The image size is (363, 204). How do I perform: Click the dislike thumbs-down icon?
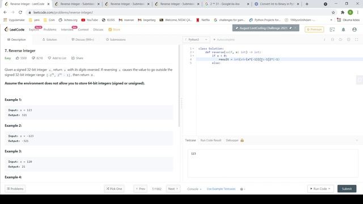point(33,58)
